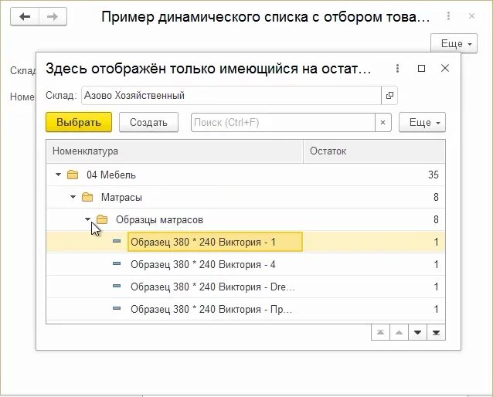Viewport: 493px width, 397px height.
Task: Open the dialog's three-dot options menu
Action: tap(397, 69)
